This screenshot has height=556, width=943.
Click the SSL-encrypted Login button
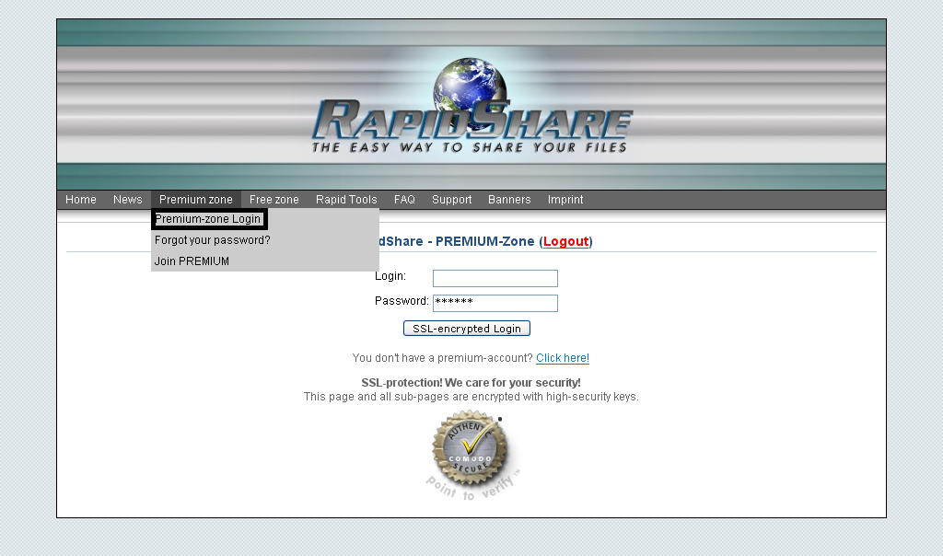(x=467, y=329)
